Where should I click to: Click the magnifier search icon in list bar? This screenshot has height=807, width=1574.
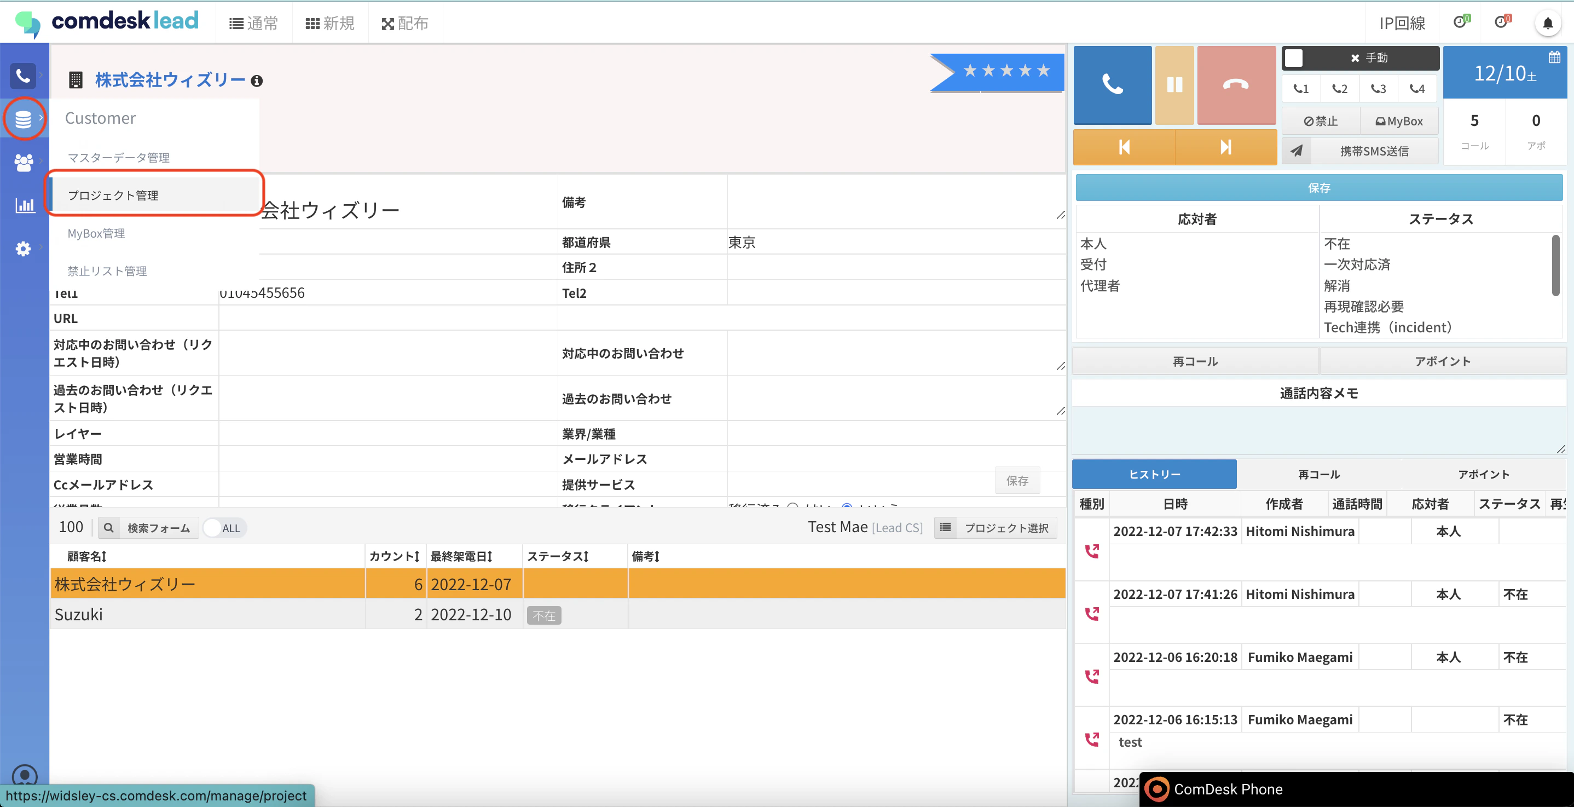pyautogui.click(x=108, y=528)
